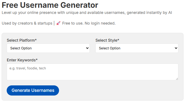Click 'Select Option' text in Platform field

(x=21, y=48)
